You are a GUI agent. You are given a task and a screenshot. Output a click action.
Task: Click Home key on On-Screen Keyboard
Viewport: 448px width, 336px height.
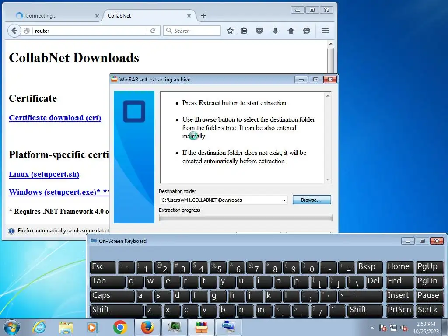click(x=400, y=267)
